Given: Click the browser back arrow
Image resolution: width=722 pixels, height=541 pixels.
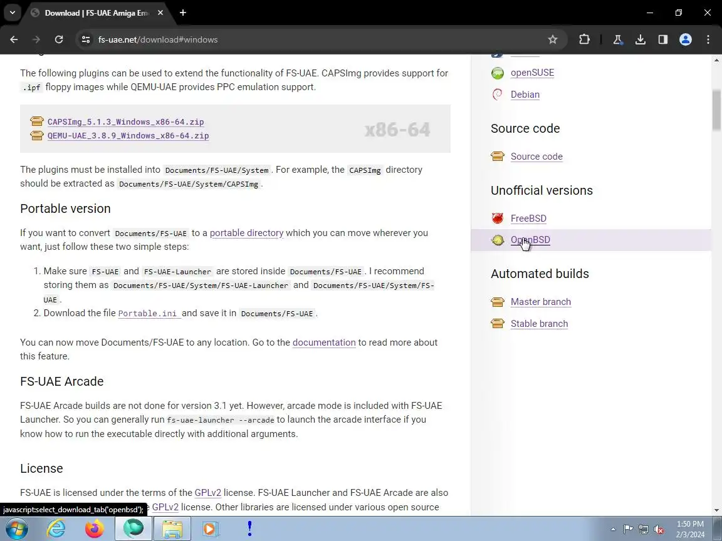Looking at the screenshot, I should pyautogui.click(x=14, y=39).
